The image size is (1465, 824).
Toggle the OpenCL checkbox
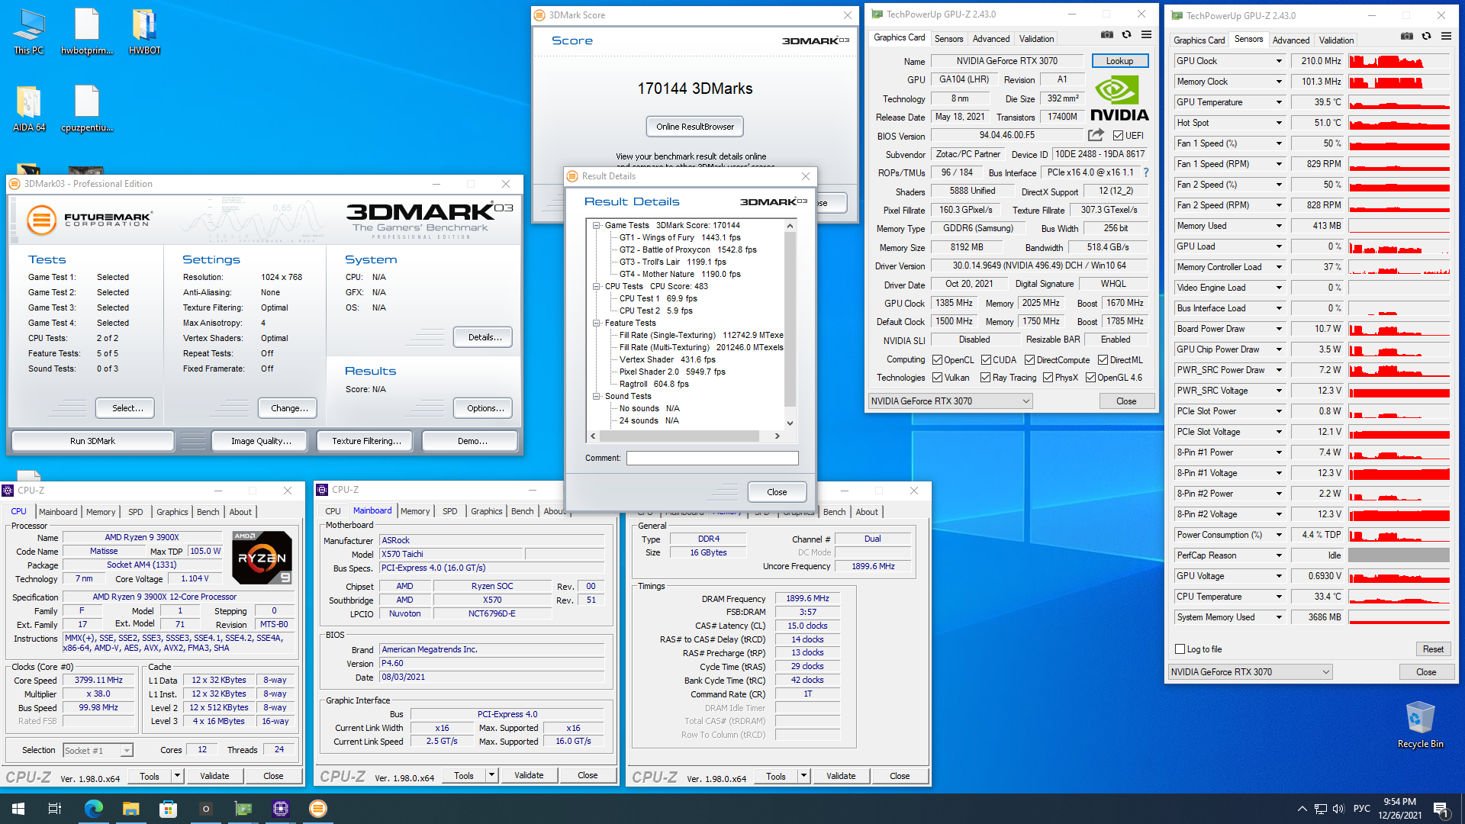click(938, 360)
